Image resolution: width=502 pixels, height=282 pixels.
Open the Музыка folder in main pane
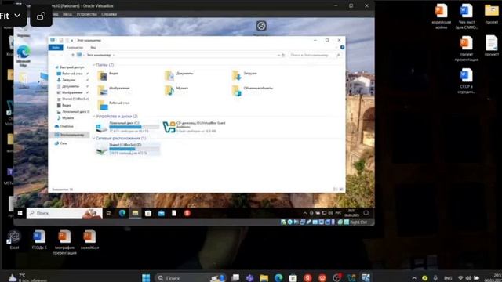point(176,90)
